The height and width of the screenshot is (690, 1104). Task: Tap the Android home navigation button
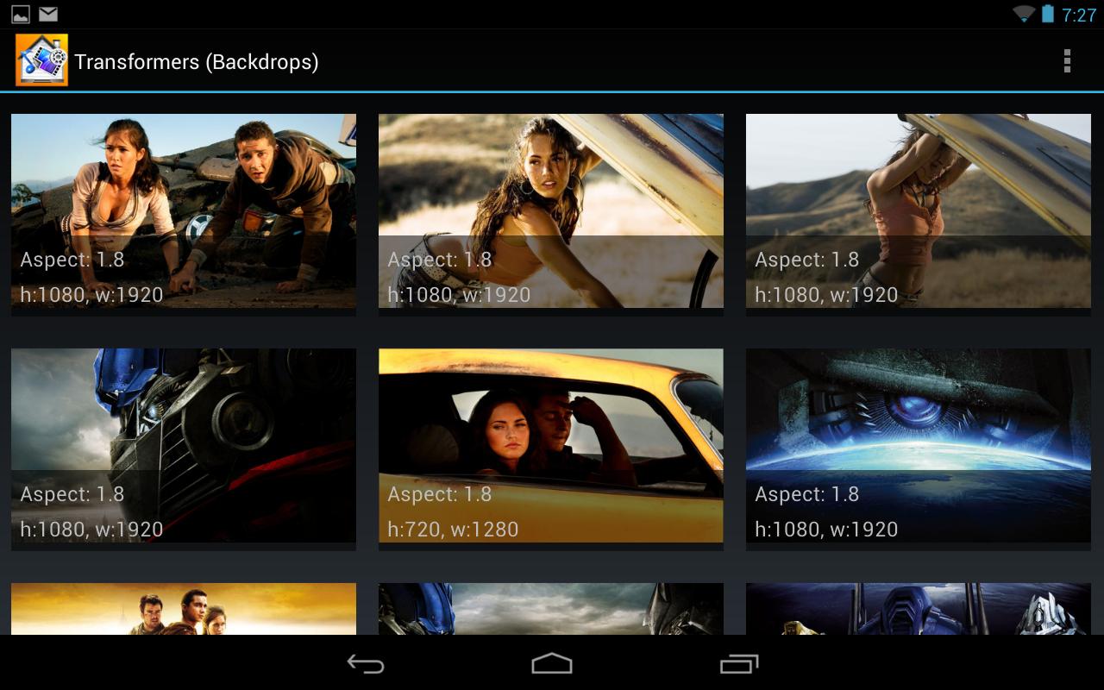(x=552, y=663)
